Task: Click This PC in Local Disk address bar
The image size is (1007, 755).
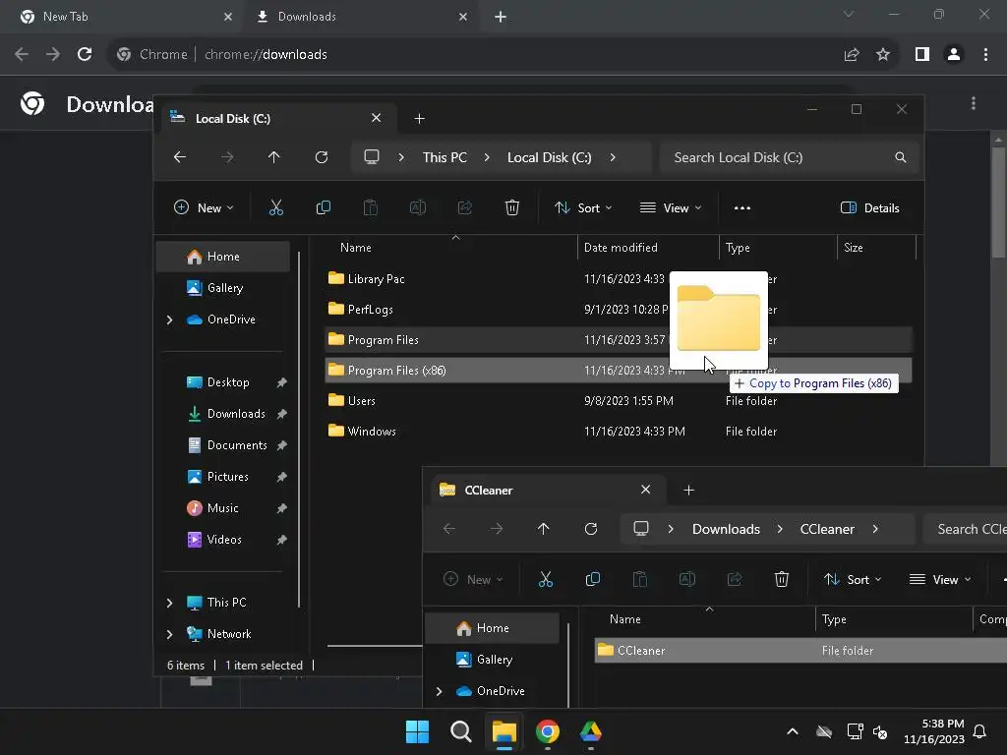Action: pyautogui.click(x=444, y=157)
